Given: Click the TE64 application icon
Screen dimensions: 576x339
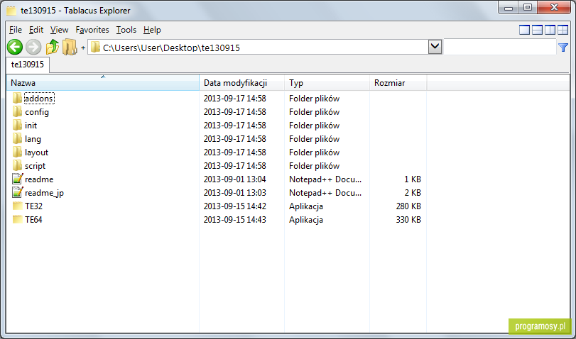Looking at the screenshot, I should click(x=17, y=219).
